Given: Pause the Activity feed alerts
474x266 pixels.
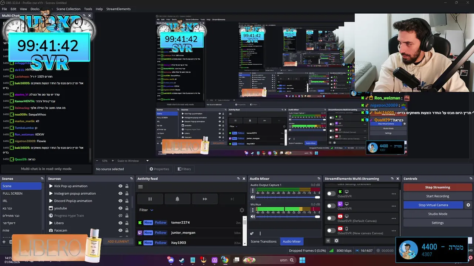Looking at the screenshot, I should 150,199.
